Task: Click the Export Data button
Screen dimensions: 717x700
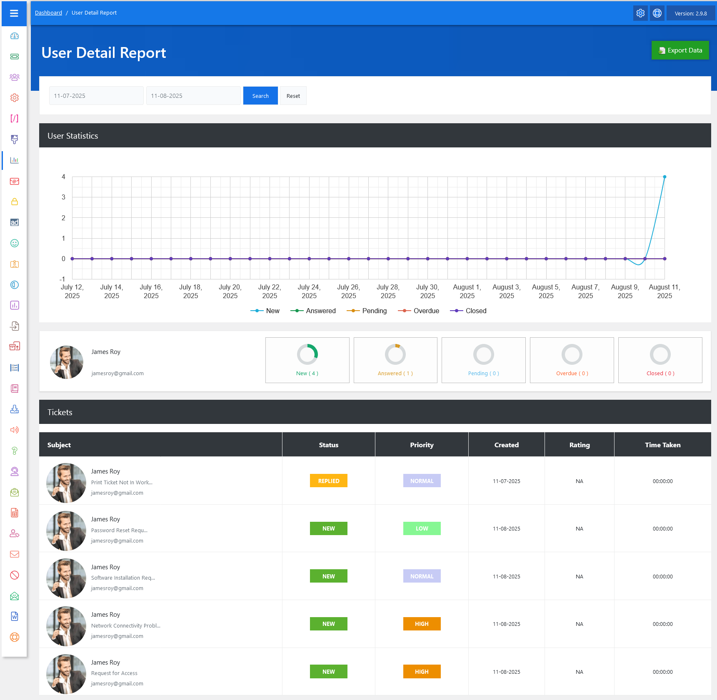Action: click(680, 50)
